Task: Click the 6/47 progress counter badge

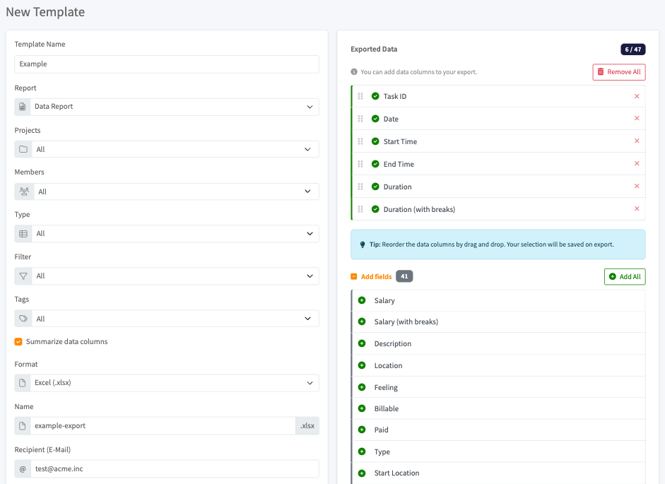Action: [x=632, y=49]
